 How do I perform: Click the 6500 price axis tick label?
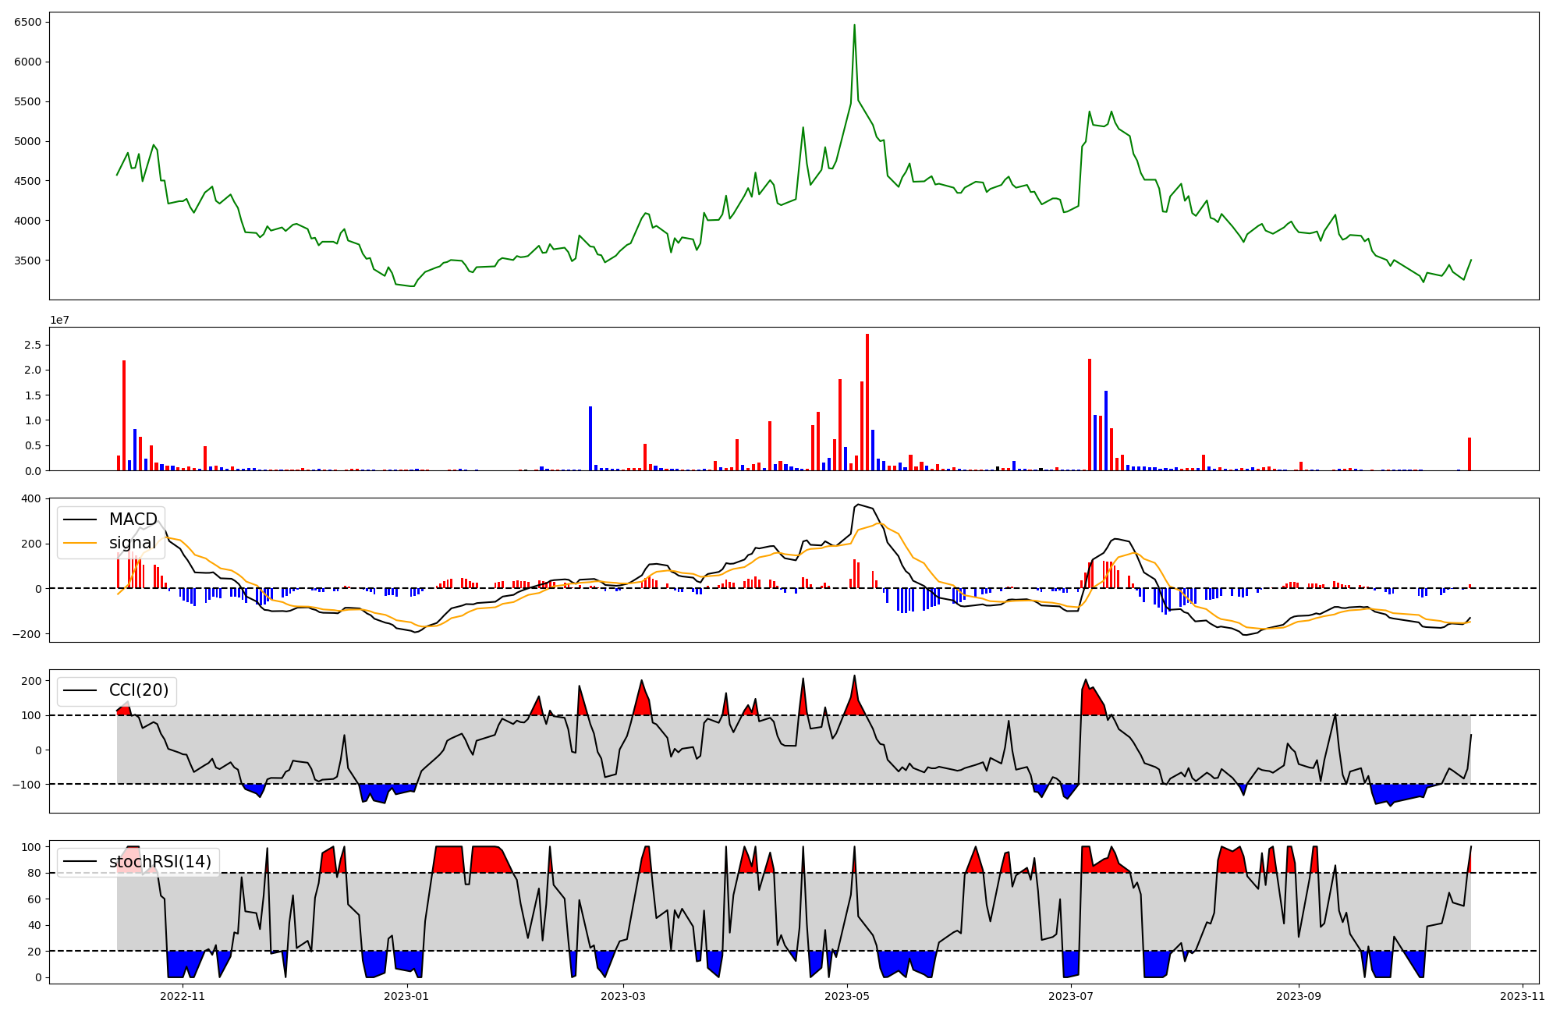point(28,22)
